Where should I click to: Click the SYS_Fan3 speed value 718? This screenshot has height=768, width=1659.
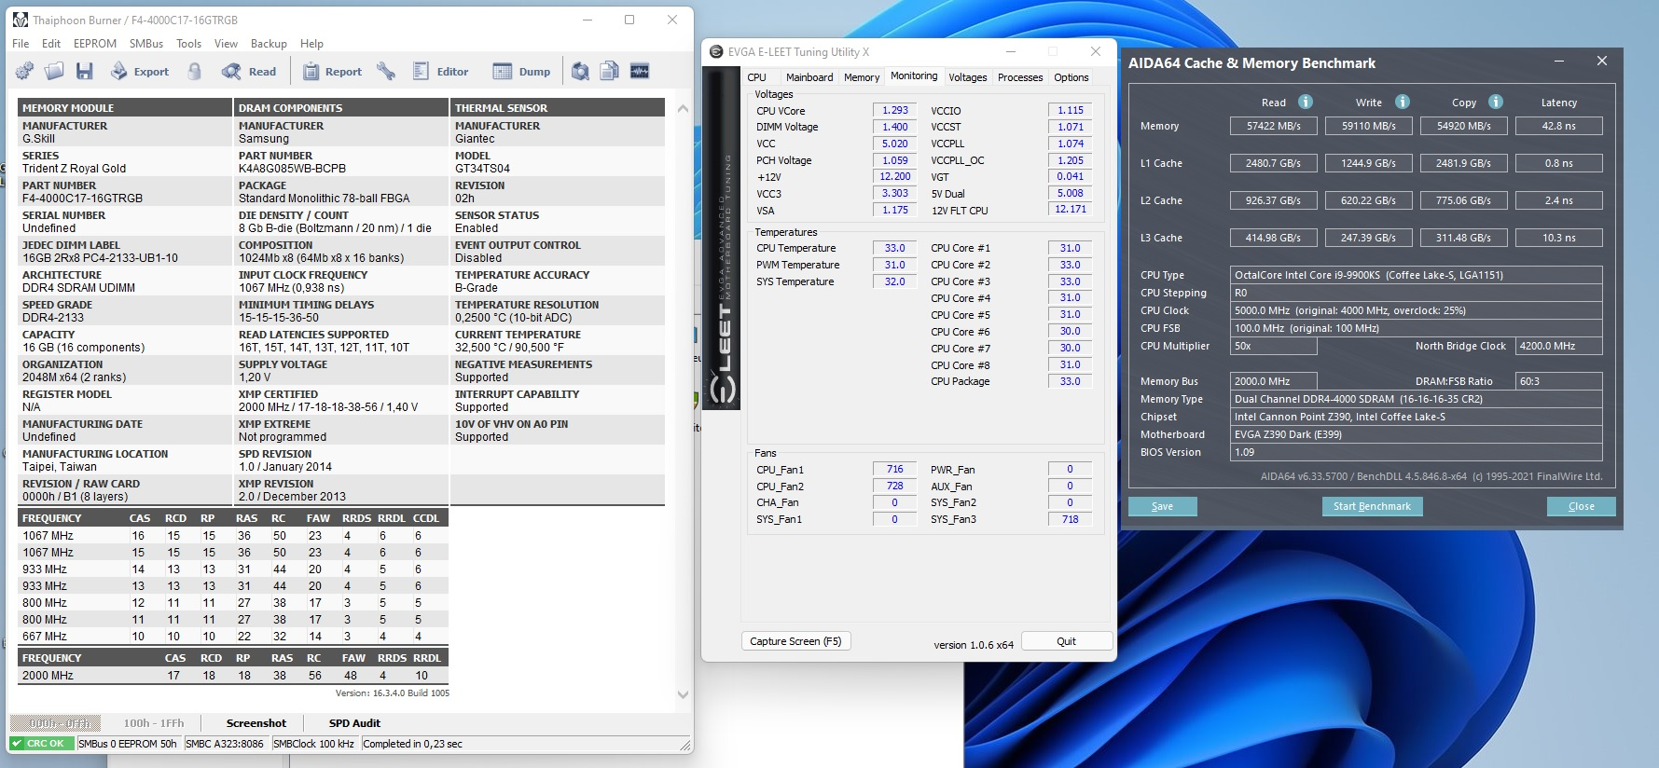(x=1071, y=519)
